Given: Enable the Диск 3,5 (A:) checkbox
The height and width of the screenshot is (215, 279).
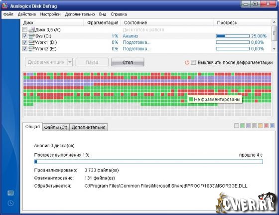Looking at the screenshot, I should click(25, 29).
